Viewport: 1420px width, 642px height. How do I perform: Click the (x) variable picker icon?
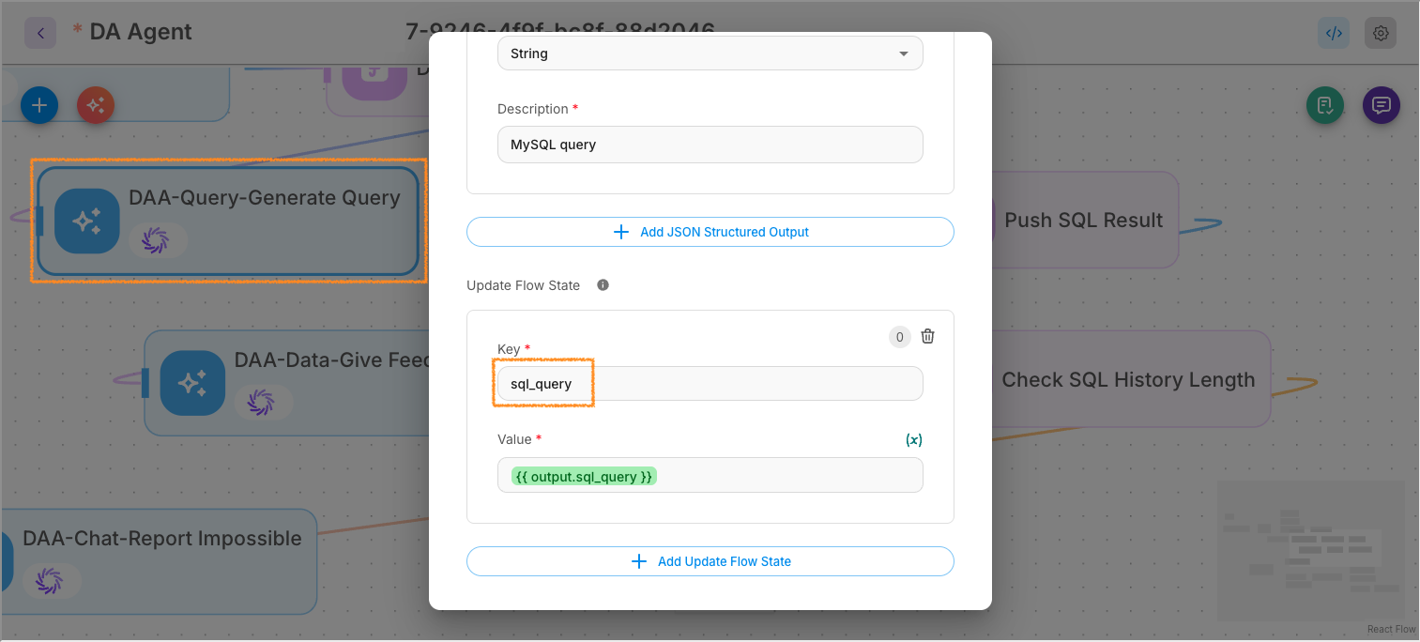[x=913, y=439]
